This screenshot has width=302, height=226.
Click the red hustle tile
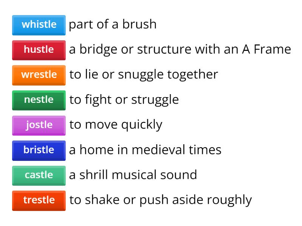(39, 49)
